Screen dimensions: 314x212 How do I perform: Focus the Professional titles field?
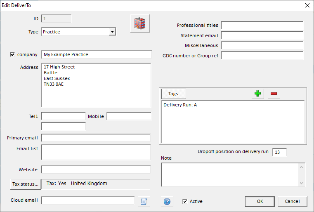coord(262,26)
